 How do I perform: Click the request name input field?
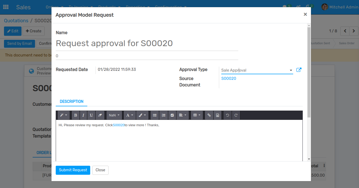[147, 43]
